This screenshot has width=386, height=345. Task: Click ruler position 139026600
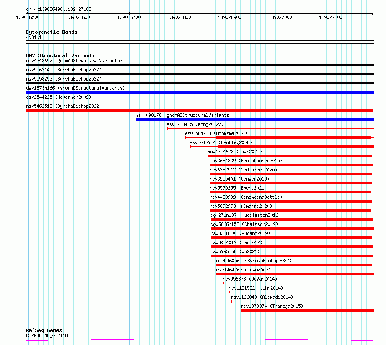pos(78,17)
